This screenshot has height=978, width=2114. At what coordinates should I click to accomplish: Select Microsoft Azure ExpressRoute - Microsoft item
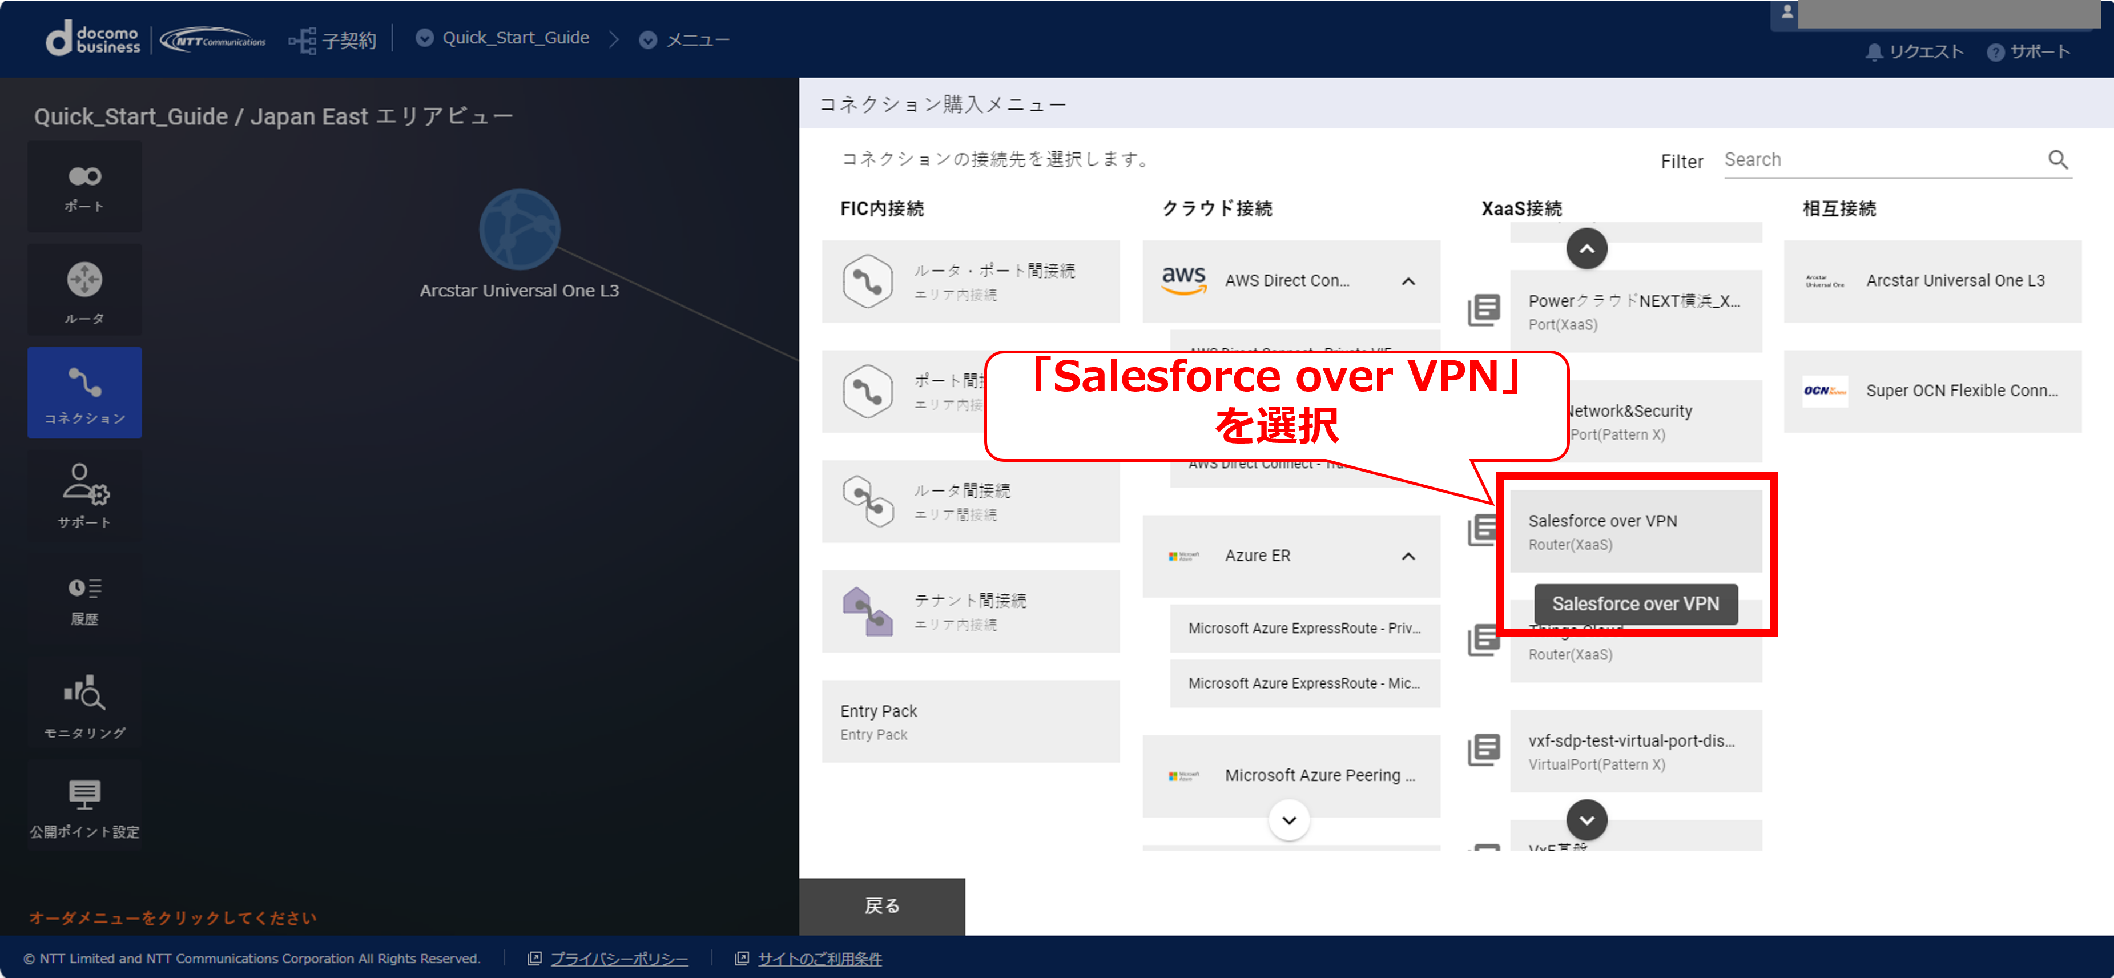(x=1305, y=683)
